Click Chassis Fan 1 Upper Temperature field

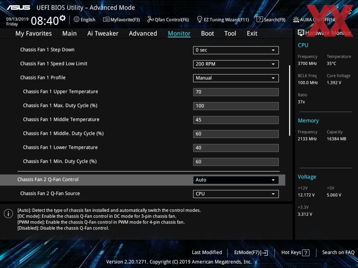[x=236, y=92]
